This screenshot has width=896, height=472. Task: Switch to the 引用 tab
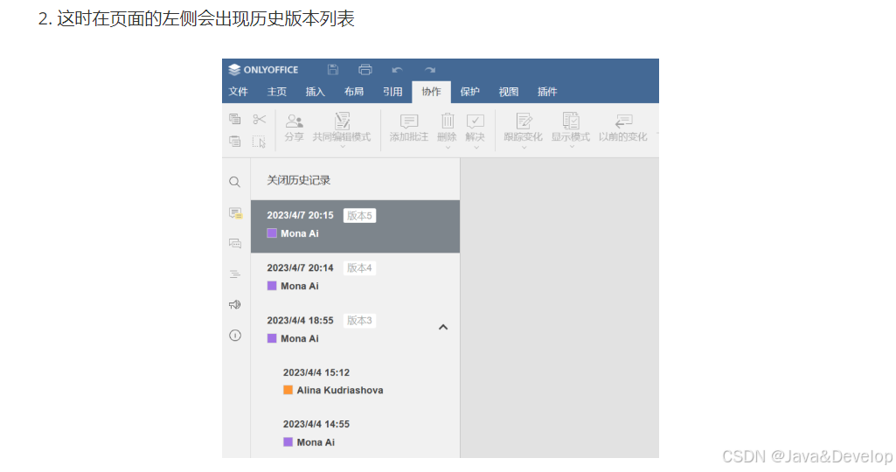pos(392,92)
